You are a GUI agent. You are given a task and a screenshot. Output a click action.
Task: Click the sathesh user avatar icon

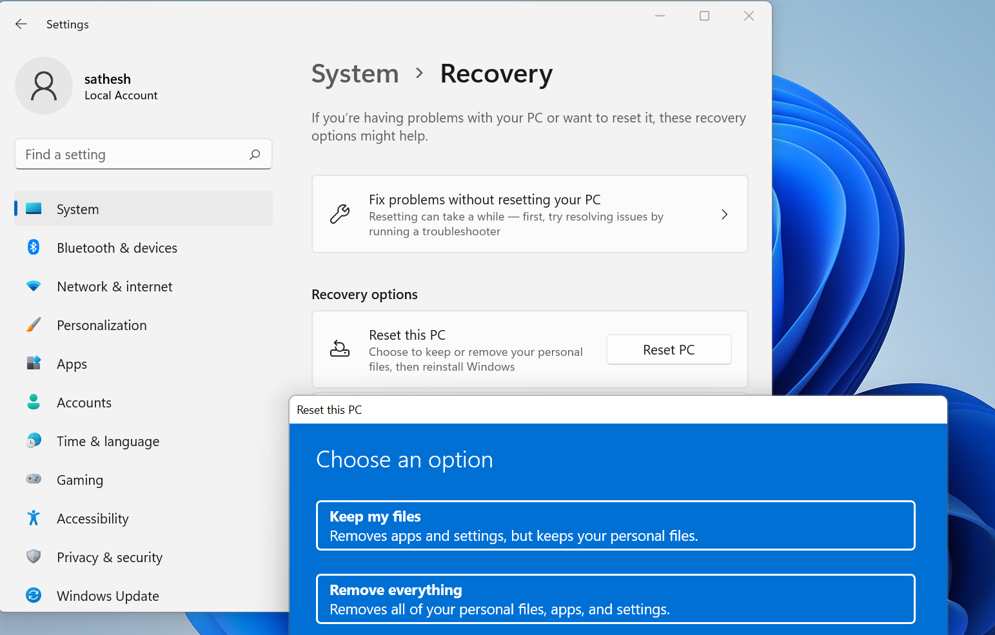[44, 86]
